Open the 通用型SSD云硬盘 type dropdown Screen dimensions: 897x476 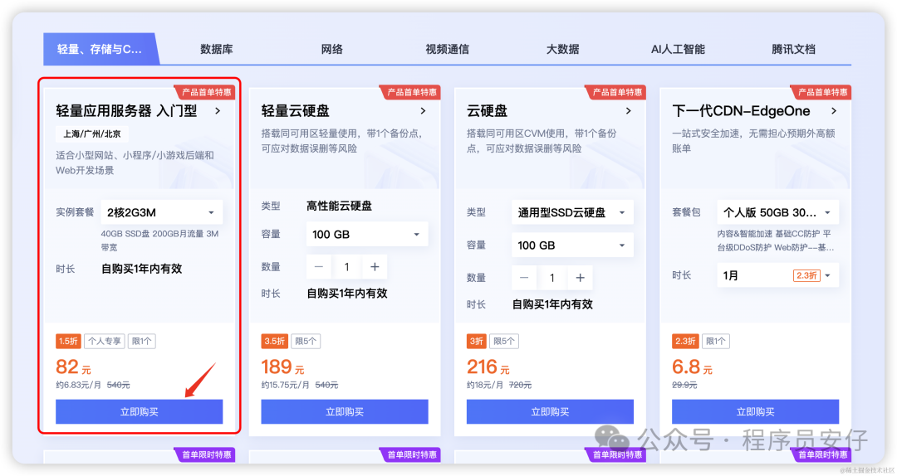coord(572,212)
